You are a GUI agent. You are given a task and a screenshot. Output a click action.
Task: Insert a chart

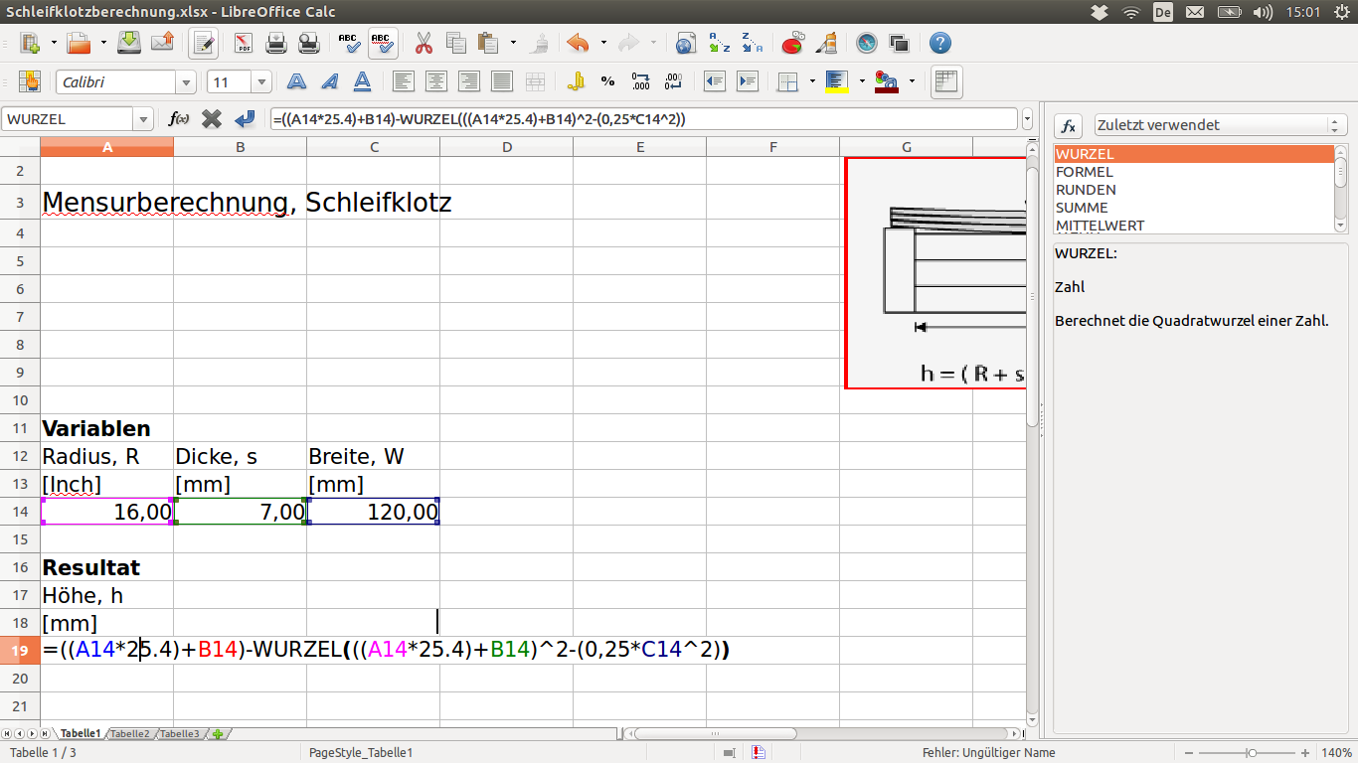[x=792, y=44]
